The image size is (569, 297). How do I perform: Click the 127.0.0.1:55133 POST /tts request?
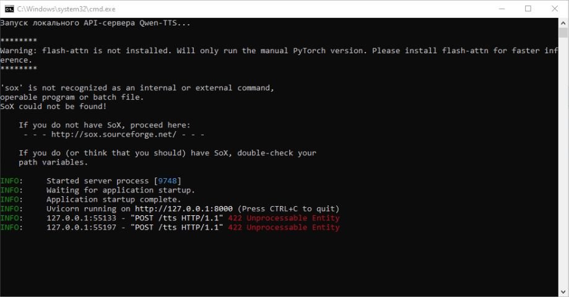point(134,218)
